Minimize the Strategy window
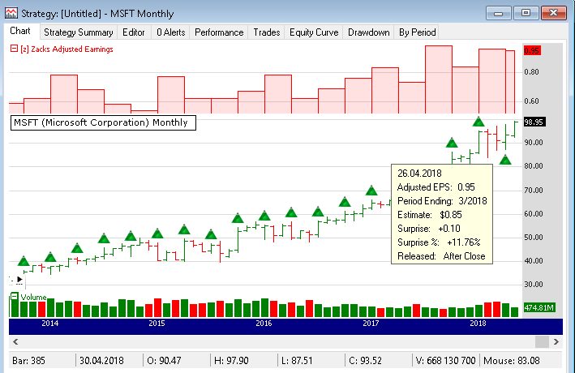This screenshot has height=373, width=575. 498,13
